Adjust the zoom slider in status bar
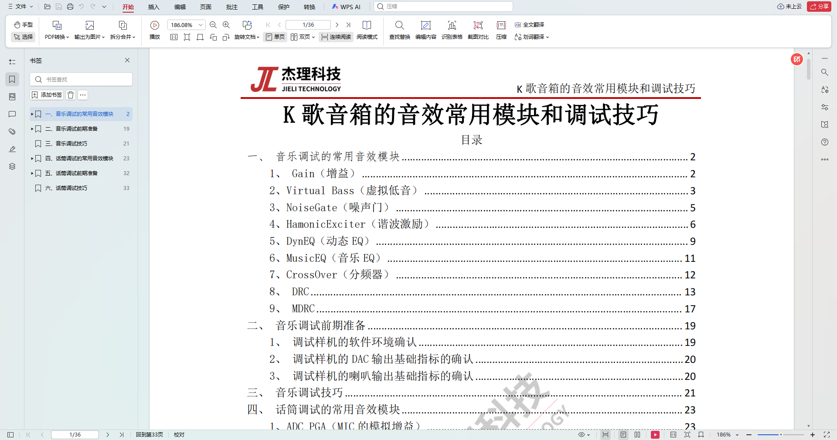 pos(780,435)
